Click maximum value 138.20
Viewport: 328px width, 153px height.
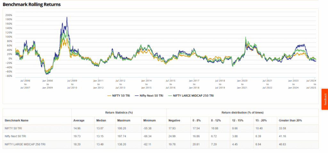(x=121, y=144)
